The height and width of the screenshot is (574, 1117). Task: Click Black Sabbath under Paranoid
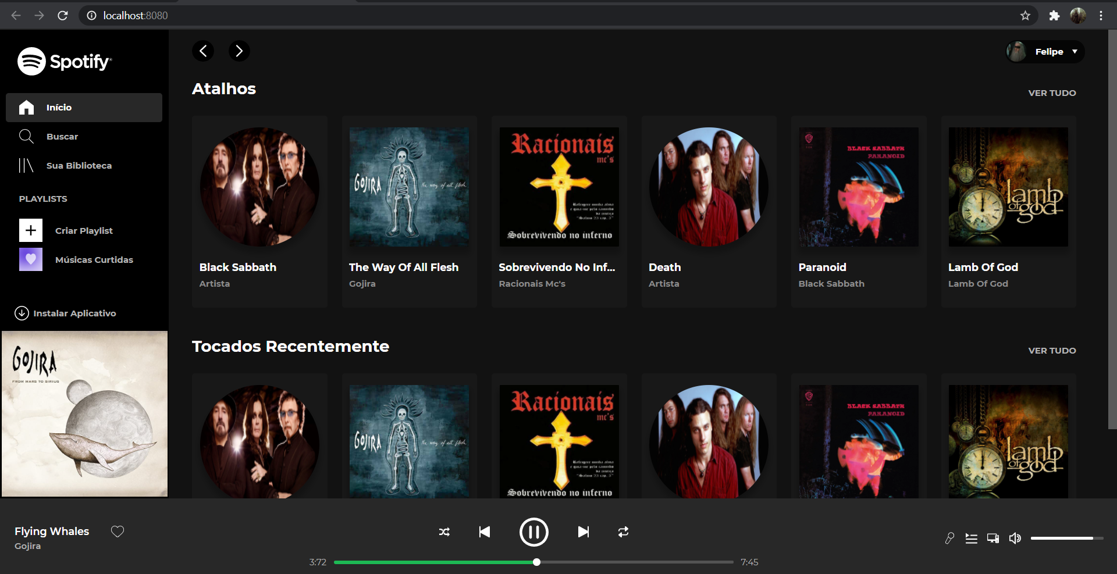(831, 284)
